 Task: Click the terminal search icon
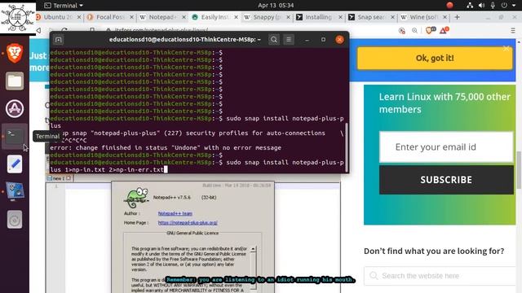pyautogui.click(x=274, y=40)
